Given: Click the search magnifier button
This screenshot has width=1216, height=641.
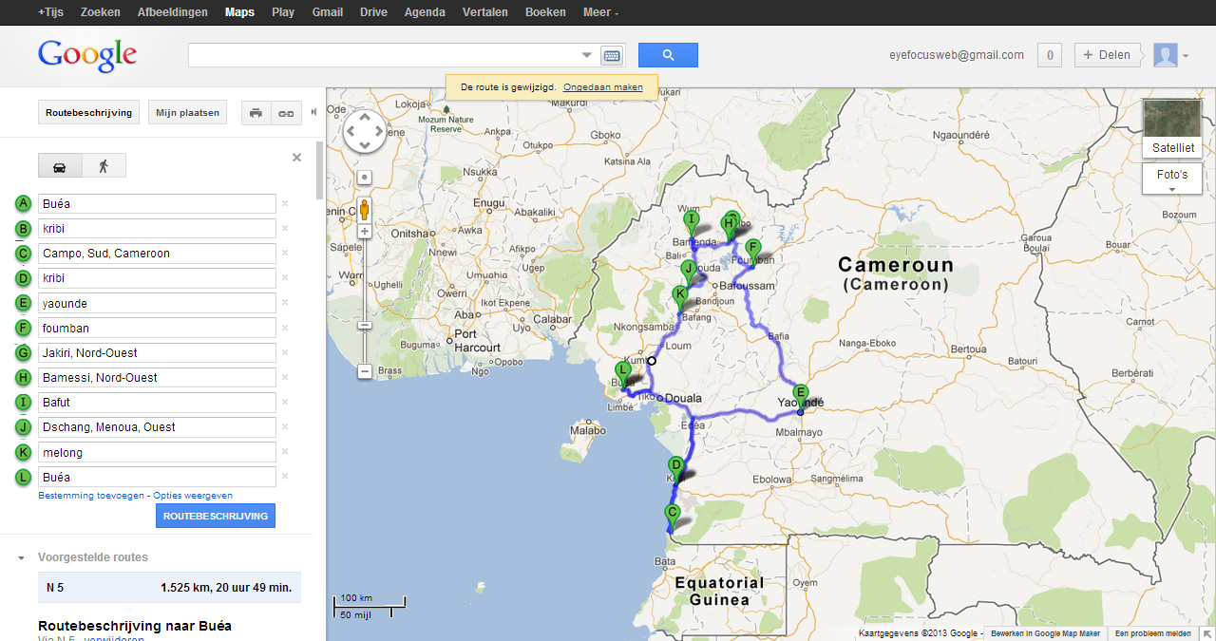Looking at the screenshot, I should point(668,55).
